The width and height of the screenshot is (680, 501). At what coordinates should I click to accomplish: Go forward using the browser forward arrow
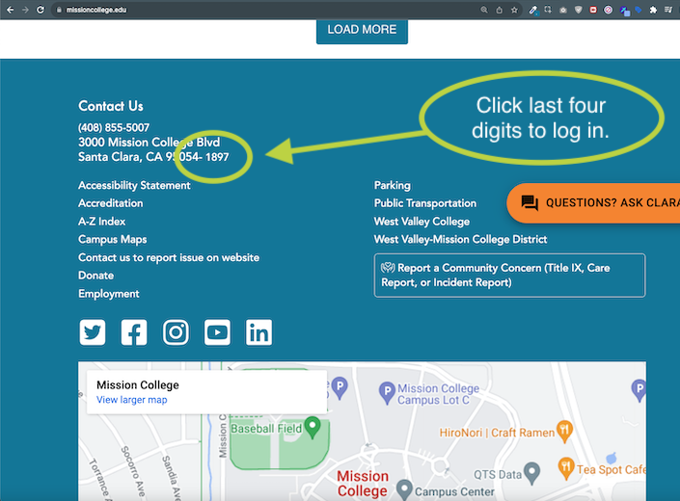25,10
